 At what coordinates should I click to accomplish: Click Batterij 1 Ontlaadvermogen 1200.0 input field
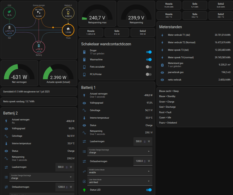click(143, 161)
